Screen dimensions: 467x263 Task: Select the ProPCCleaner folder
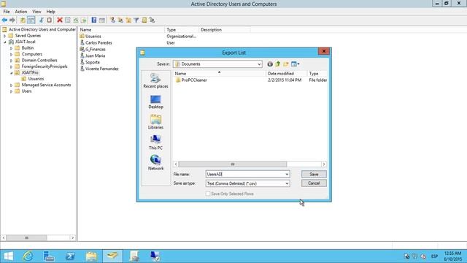pyautogui.click(x=191, y=80)
